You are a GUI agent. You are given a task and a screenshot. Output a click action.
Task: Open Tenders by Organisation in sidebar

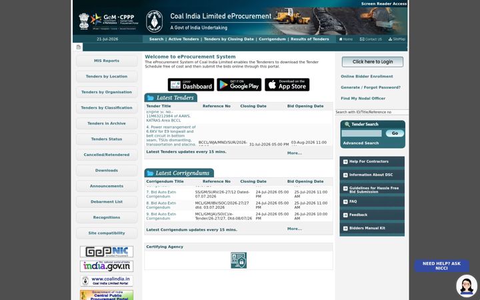(x=107, y=92)
